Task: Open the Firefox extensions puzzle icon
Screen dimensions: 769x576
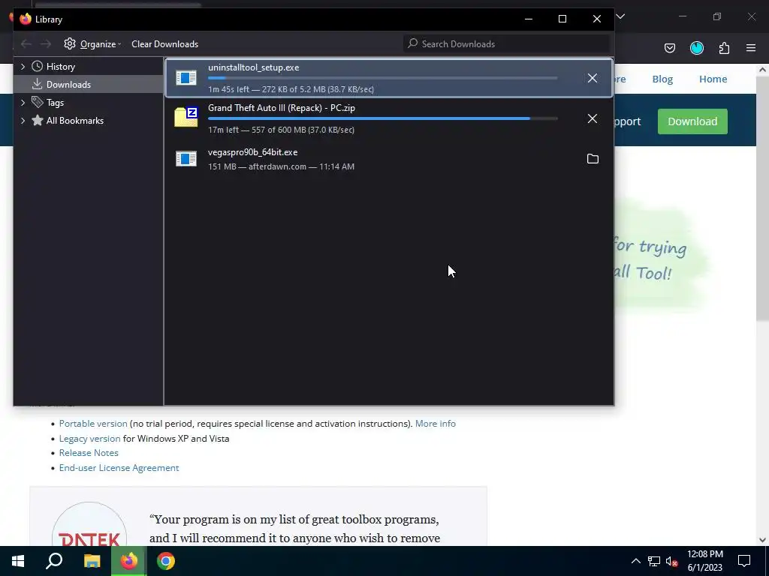Action: tap(724, 48)
